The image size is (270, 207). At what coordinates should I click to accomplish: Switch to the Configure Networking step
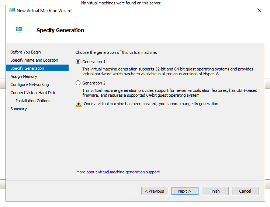click(x=30, y=84)
